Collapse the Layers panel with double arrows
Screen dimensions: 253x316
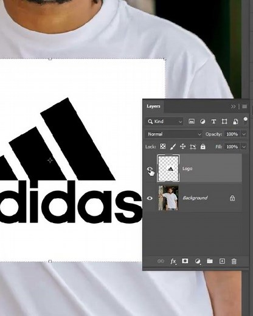pyautogui.click(x=233, y=106)
